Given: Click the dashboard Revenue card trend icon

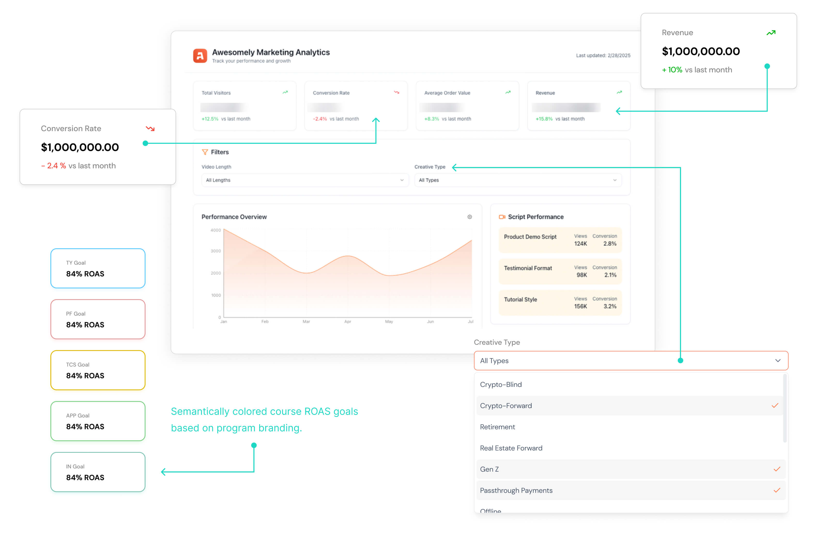Looking at the screenshot, I should pos(619,92).
